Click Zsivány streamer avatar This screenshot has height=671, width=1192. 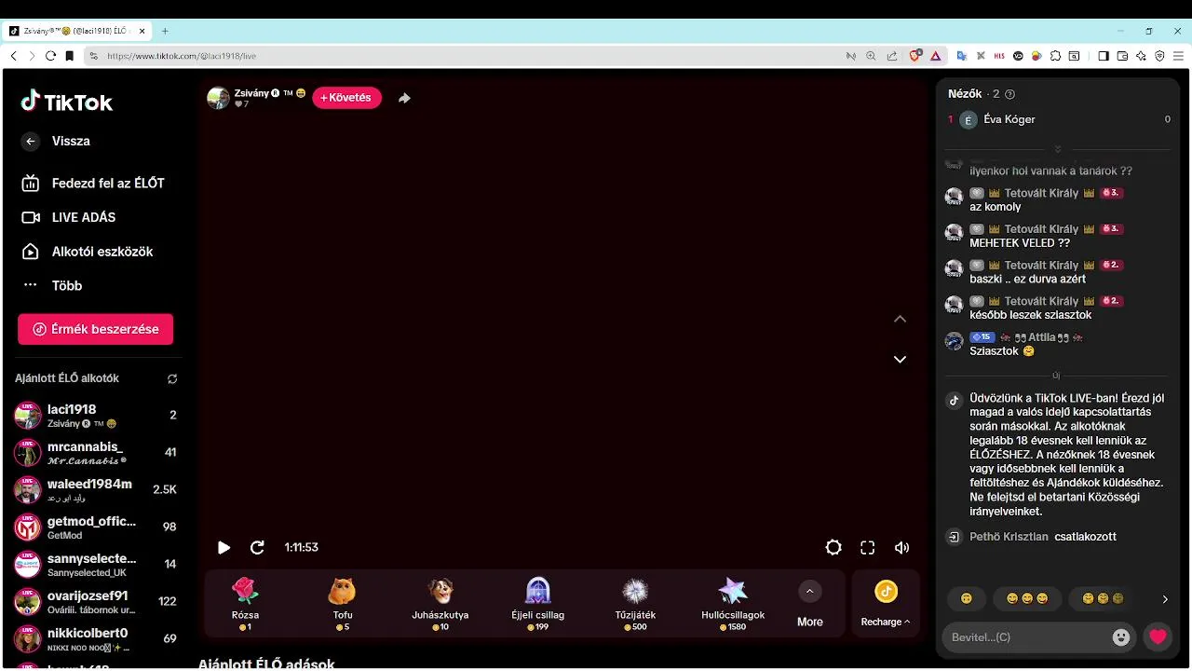pyautogui.click(x=218, y=98)
